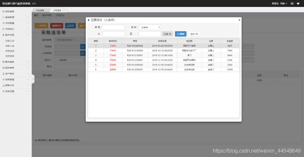Select the row with 单号 R201812120002

(x=164, y=50)
